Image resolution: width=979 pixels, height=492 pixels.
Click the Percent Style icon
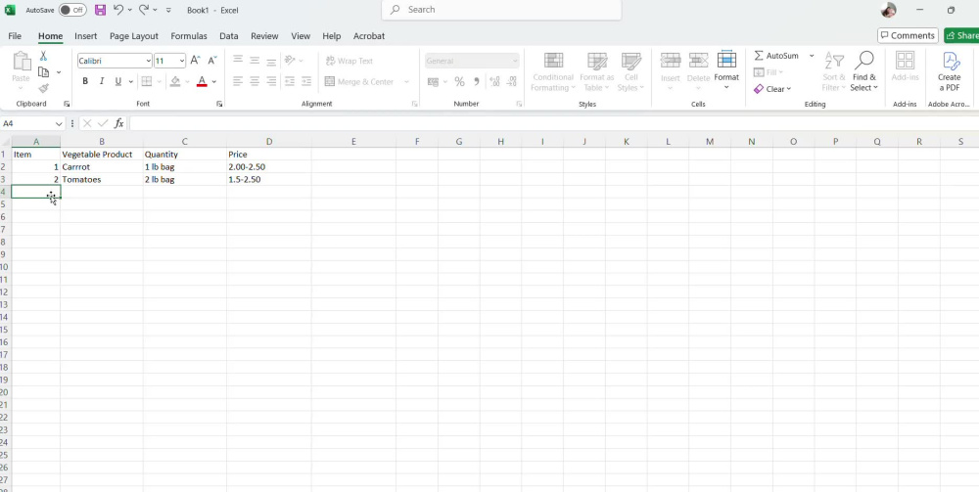pos(459,82)
